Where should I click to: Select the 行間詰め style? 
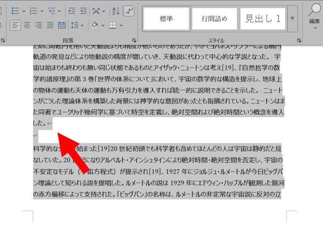(214, 19)
